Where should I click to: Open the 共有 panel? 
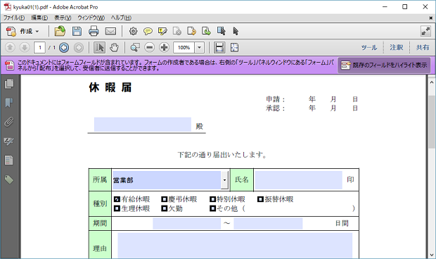[x=423, y=48]
